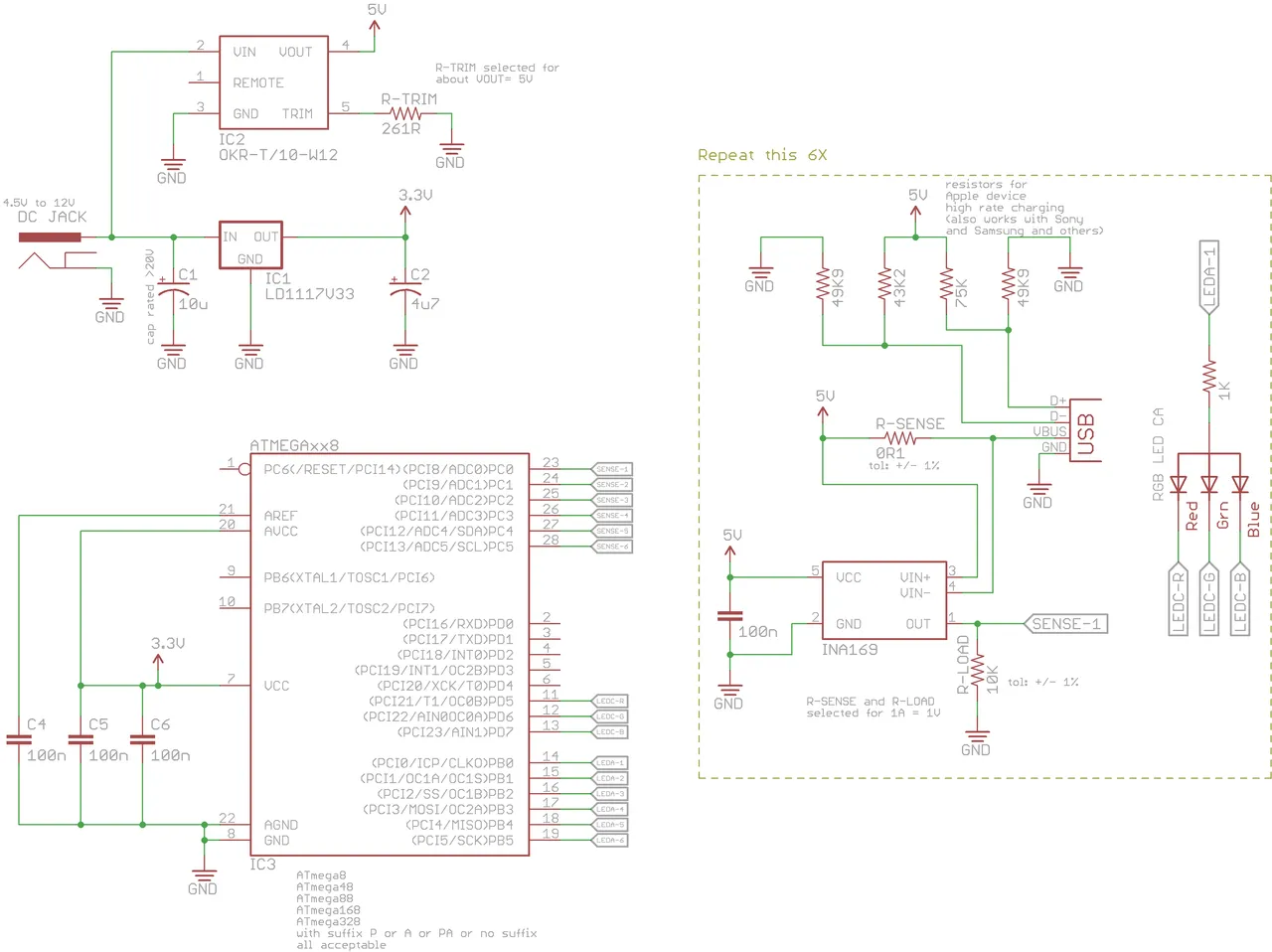Click the 'LD1117V33' part label

(x=309, y=294)
